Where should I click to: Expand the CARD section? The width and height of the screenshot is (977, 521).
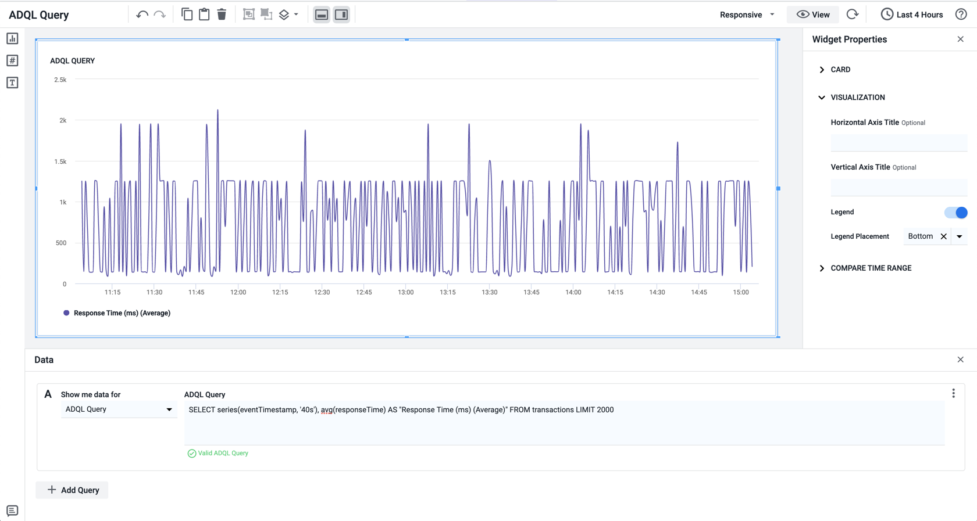(835, 70)
